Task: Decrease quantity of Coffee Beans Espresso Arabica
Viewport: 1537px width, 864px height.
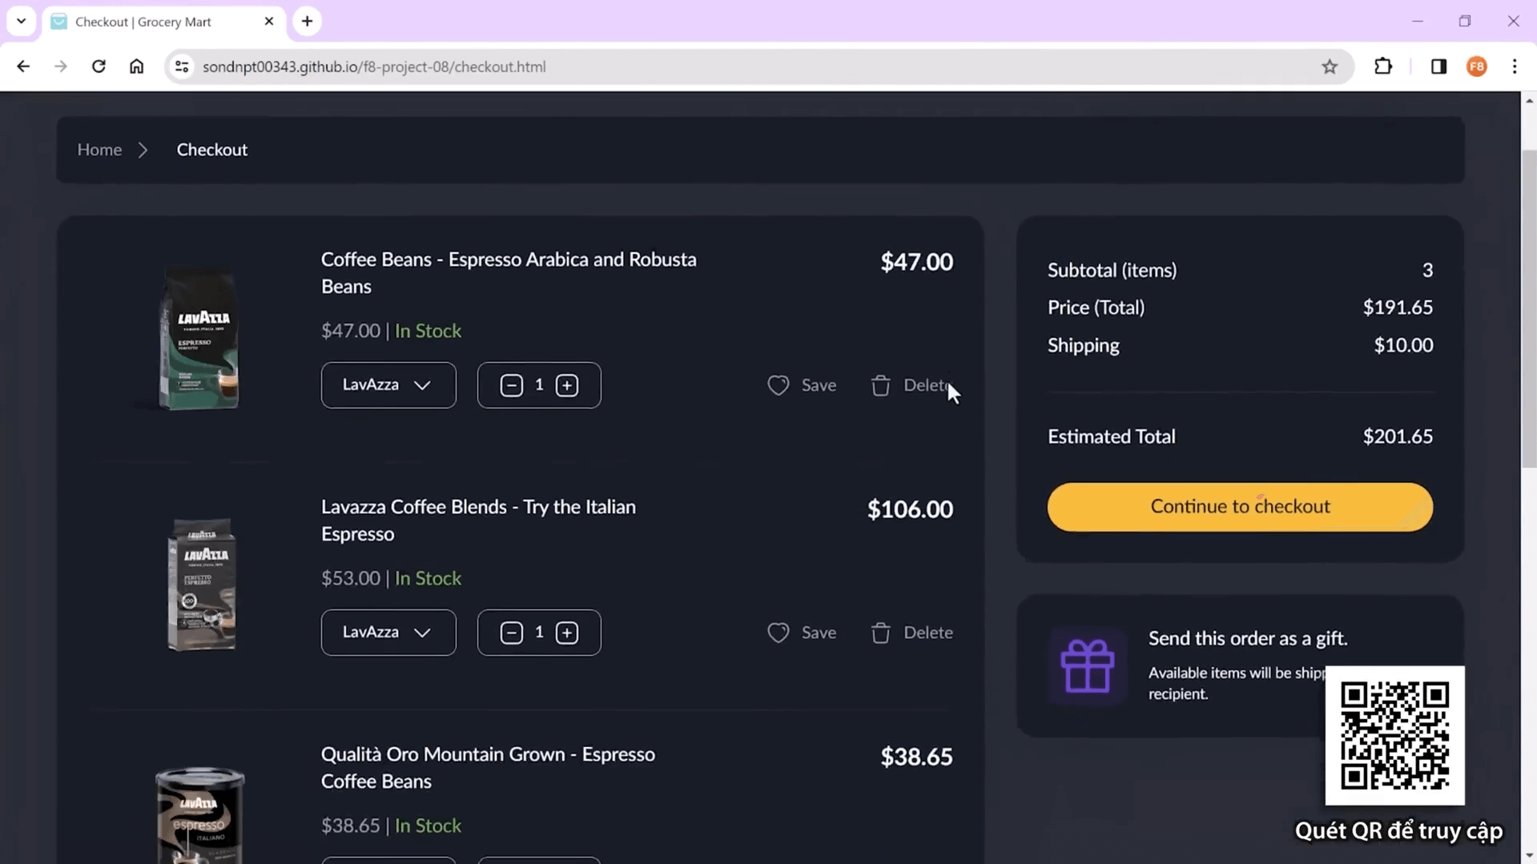Action: [511, 385]
